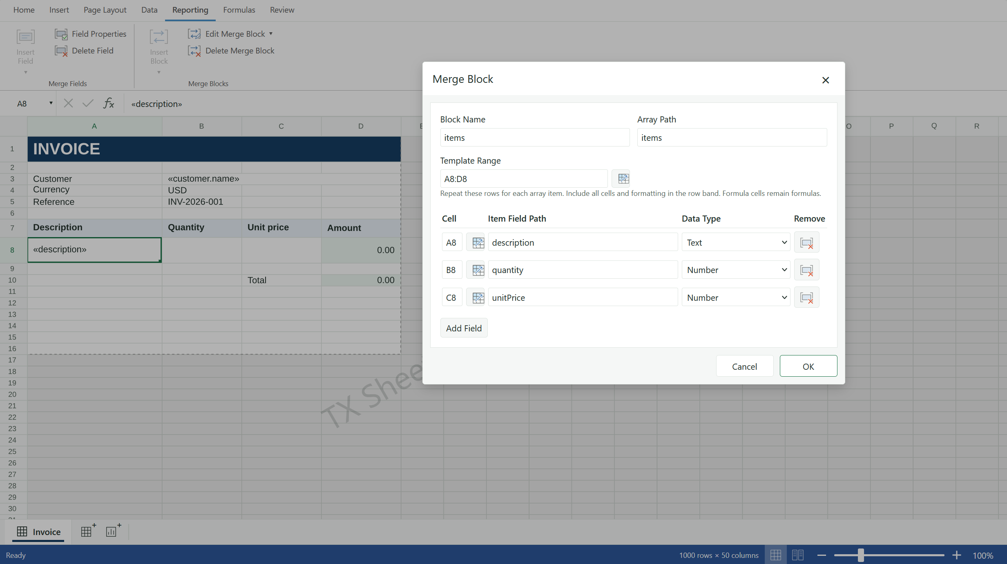Remove the unitPrice field row

tap(806, 298)
